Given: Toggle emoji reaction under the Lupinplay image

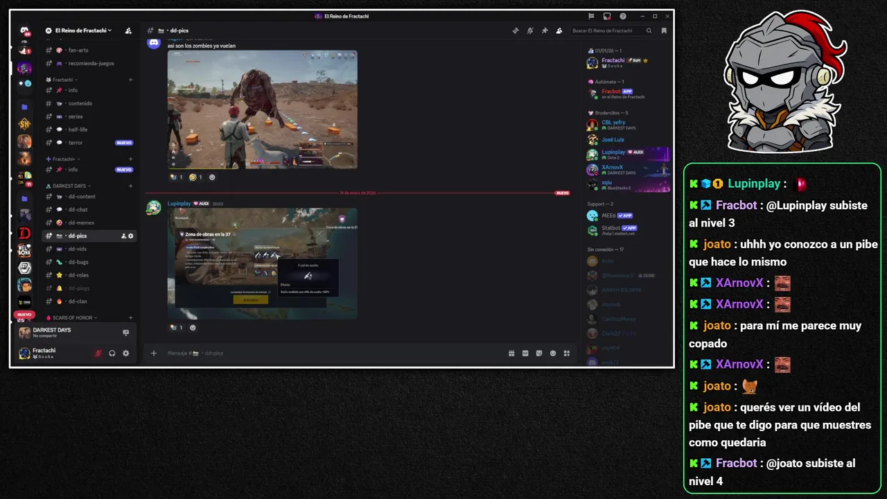Looking at the screenshot, I should pyautogui.click(x=176, y=328).
